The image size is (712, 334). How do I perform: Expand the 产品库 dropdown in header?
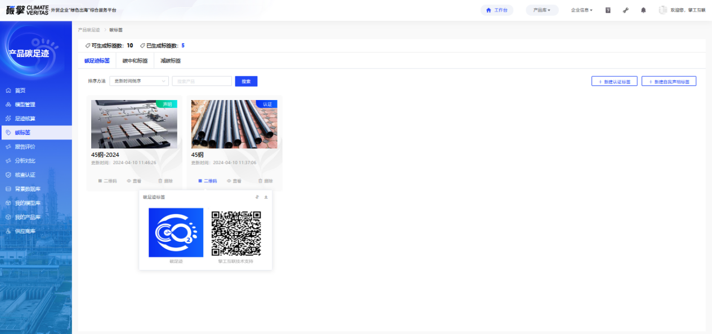[x=541, y=10]
